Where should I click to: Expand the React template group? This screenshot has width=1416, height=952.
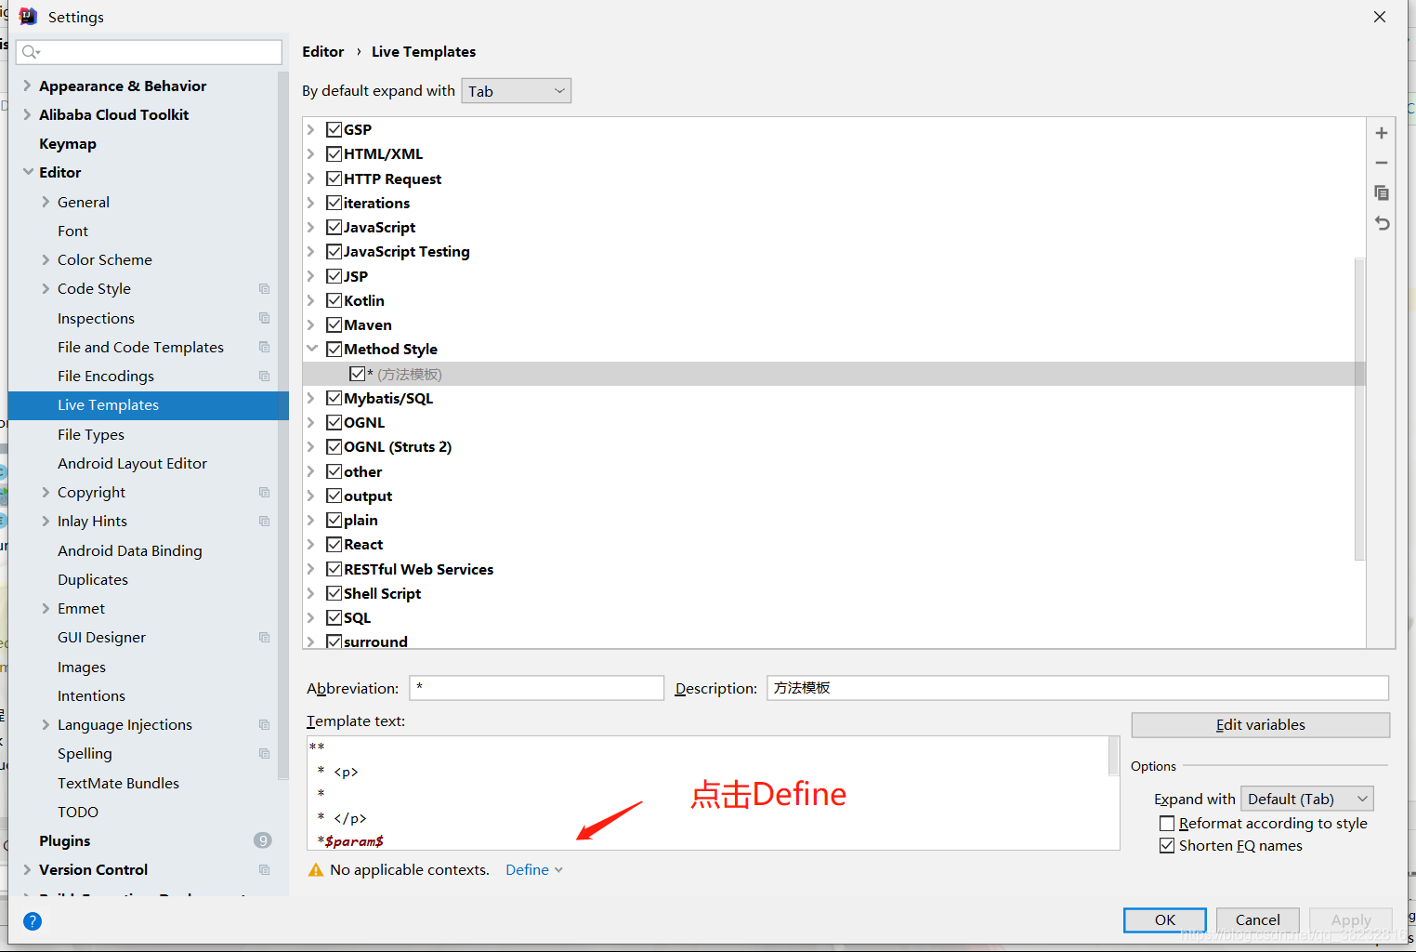click(312, 545)
